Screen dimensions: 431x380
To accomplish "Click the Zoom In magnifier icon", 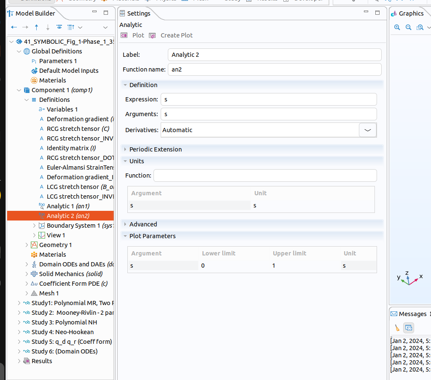I will click(x=397, y=27).
